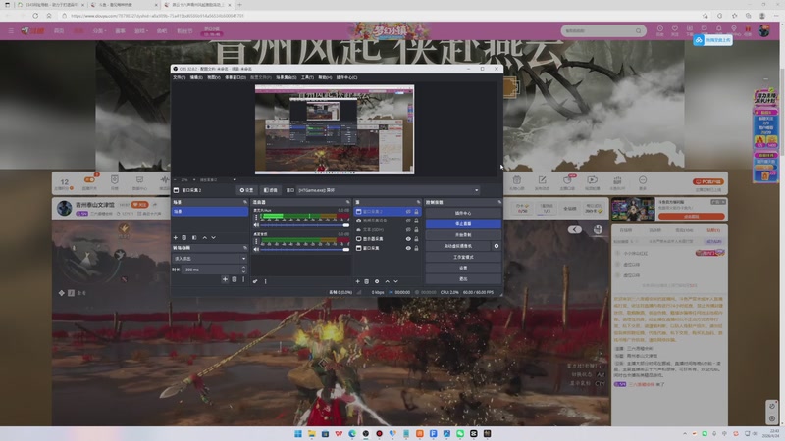Open Mic/Aux three-dot options menu
Screen dimensions: 785x441
(256, 217)
